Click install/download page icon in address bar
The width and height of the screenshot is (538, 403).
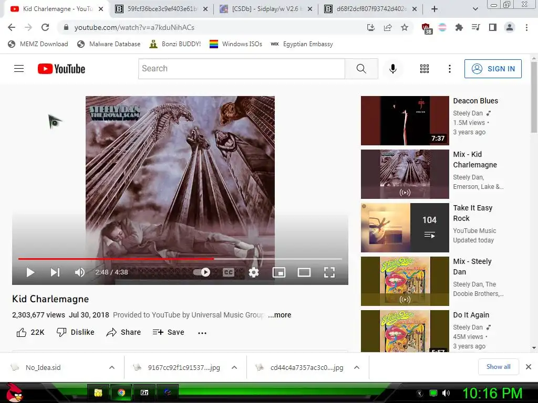pos(371,27)
